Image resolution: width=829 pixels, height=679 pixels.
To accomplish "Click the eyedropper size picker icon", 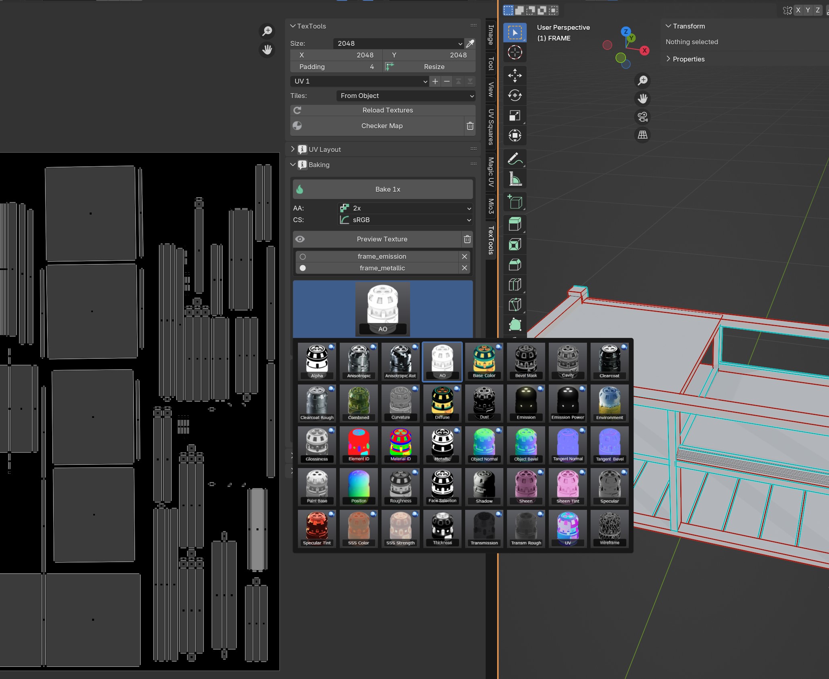I will [470, 43].
